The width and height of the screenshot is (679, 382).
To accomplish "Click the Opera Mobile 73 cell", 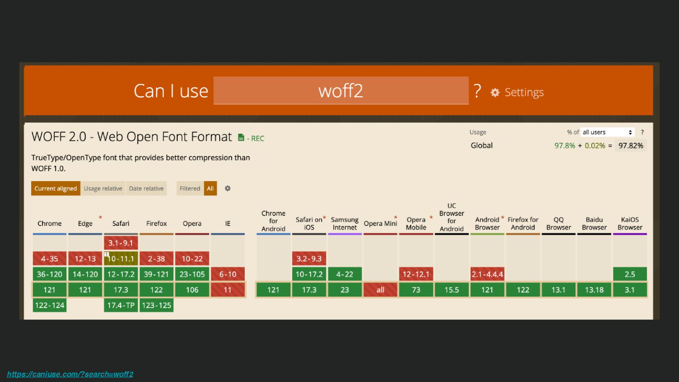I will click(416, 290).
